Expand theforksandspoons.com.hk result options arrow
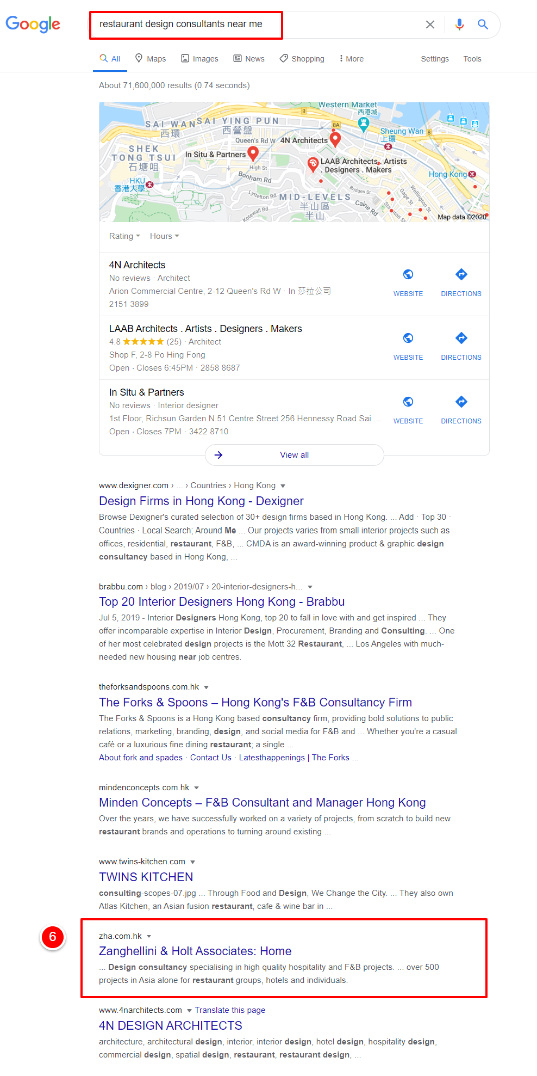537x1076 pixels. [207, 687]
